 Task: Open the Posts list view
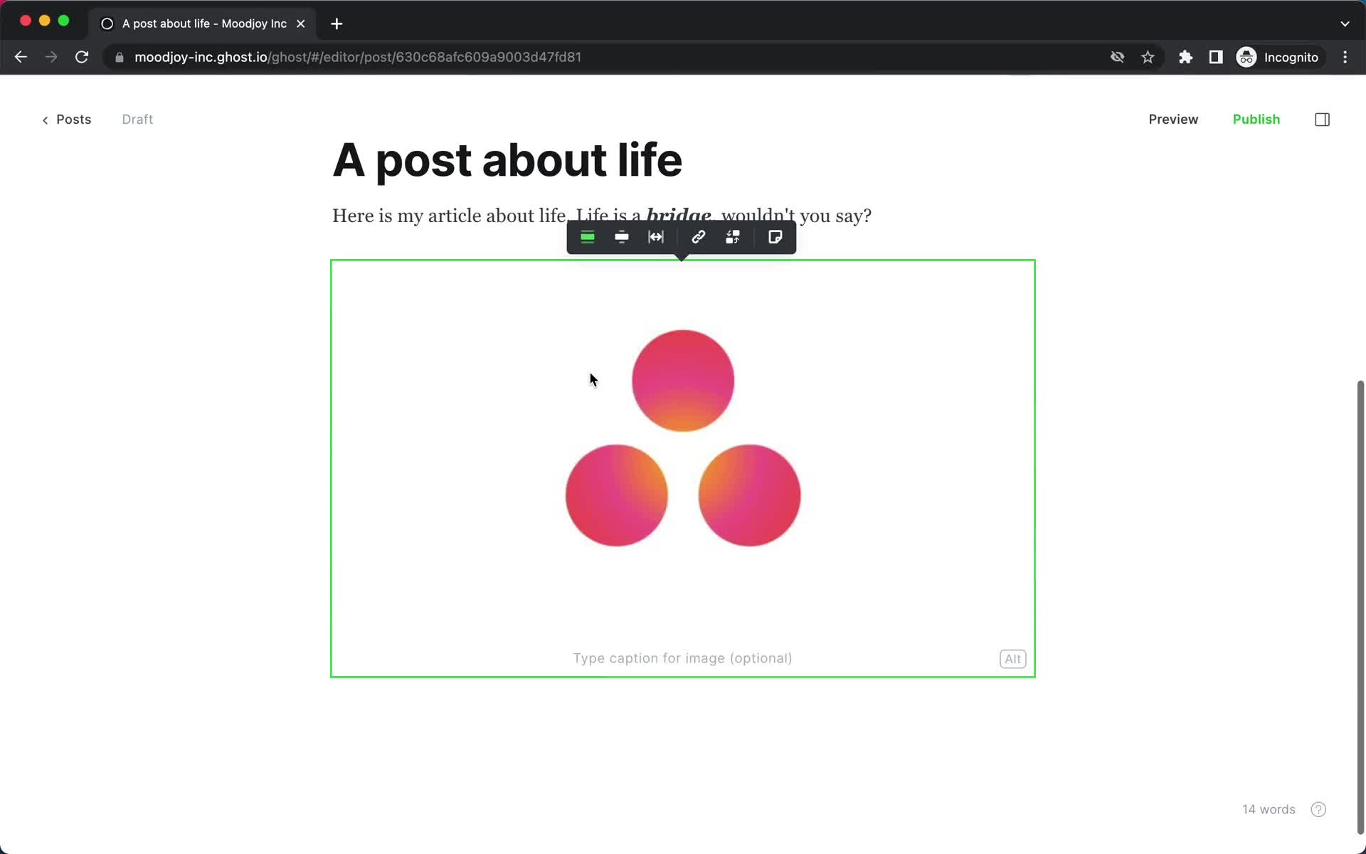(x=66, y=119)
